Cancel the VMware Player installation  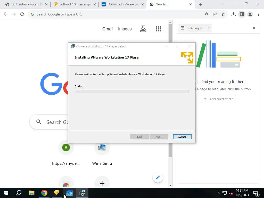[182, 137]
